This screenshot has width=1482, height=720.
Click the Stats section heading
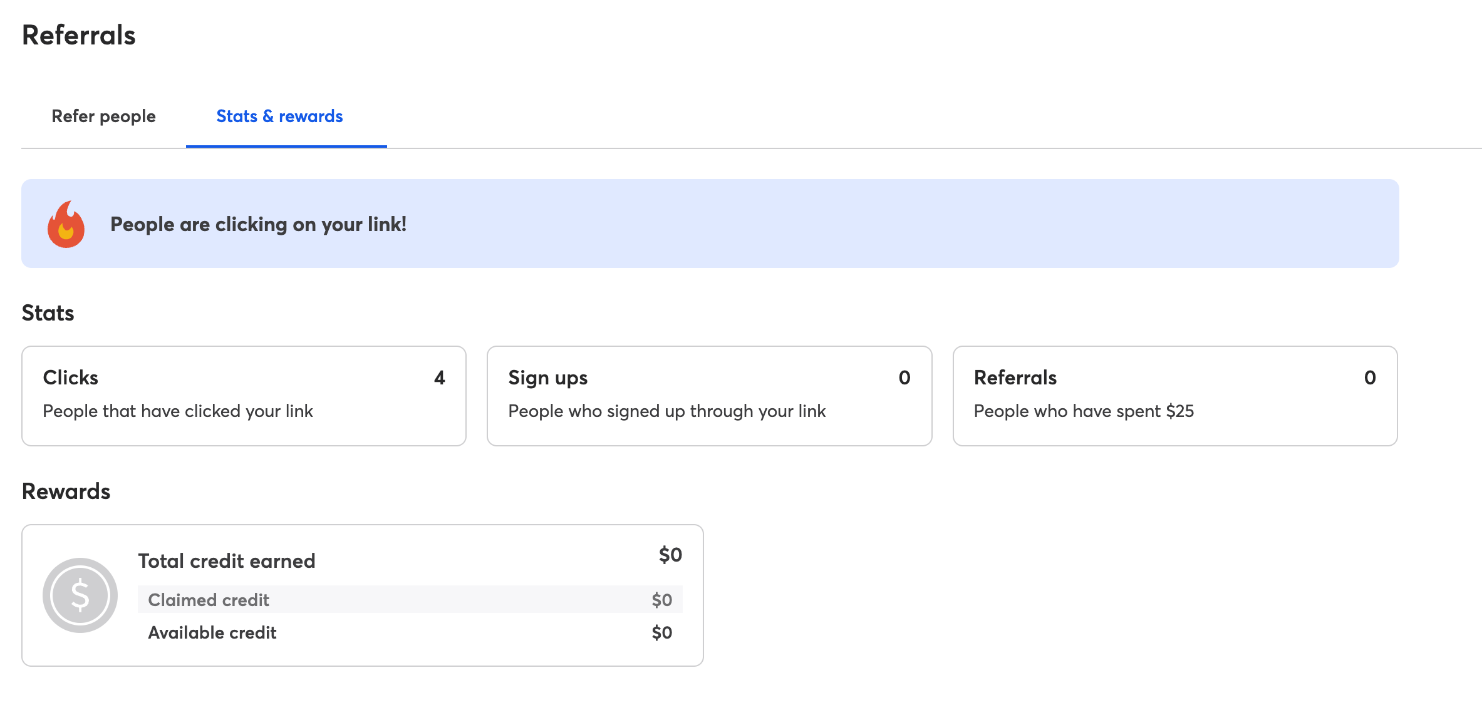click(x=48, y=313)
